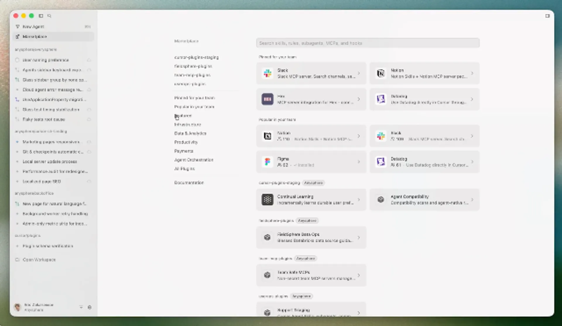Click the Figma plugin logo

coord(267,162)
